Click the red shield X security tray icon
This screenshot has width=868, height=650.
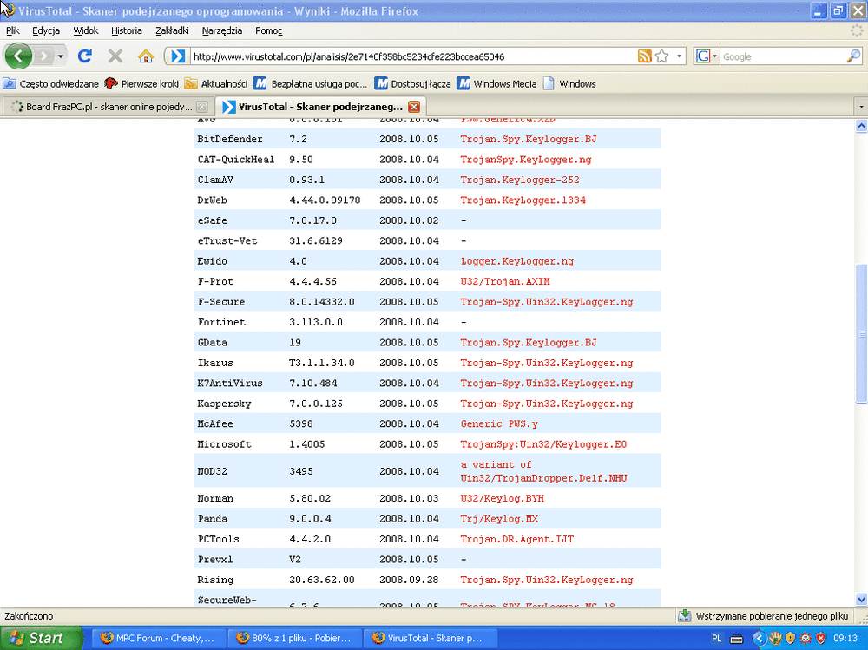tap(821, 639)
